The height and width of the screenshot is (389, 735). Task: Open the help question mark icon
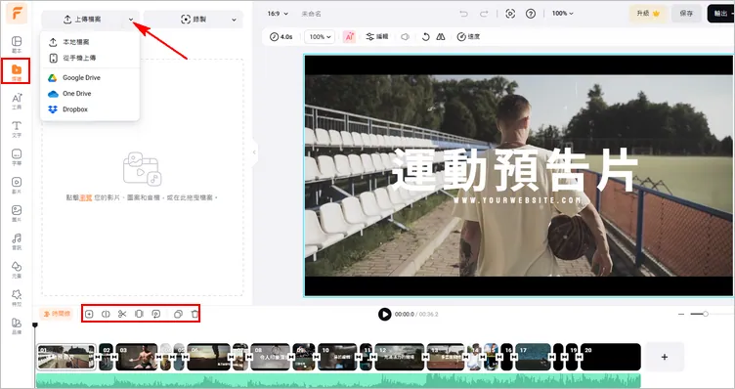click(531, 14)
